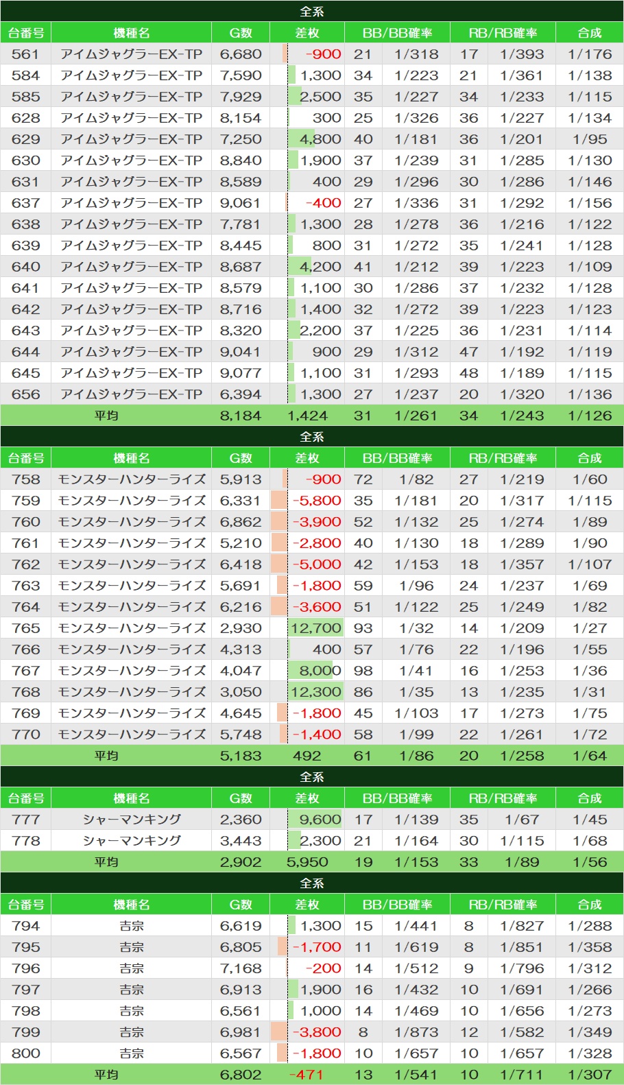624x1085 pixels.
Task: Click RB/RB確率 header in Monster Hunter table
Action: pos(503,458)
